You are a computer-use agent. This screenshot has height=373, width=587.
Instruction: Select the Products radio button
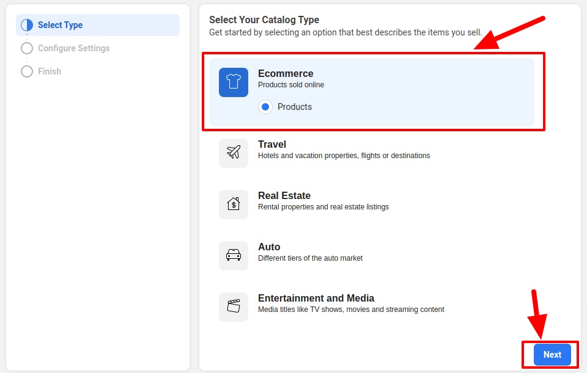[265, 107]
